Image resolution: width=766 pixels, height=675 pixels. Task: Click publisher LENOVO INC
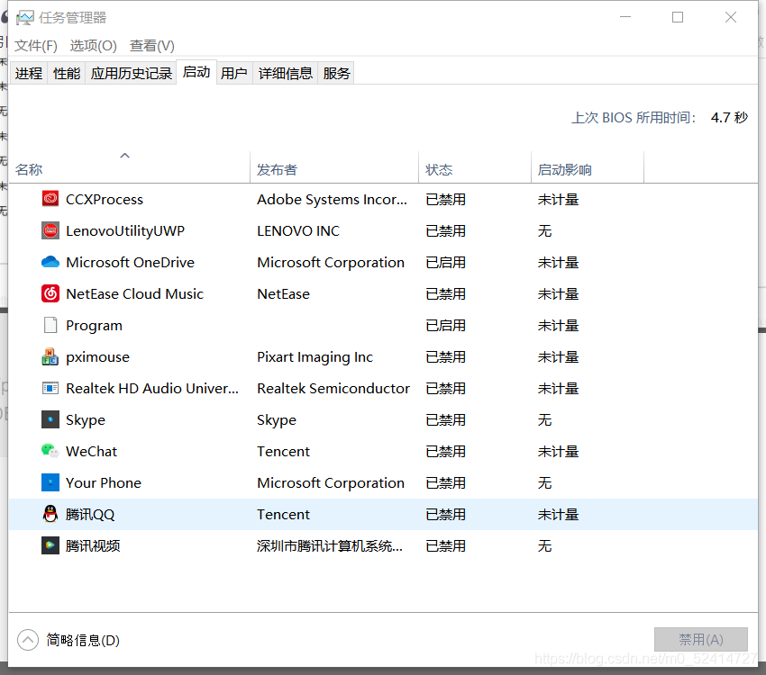298,230
